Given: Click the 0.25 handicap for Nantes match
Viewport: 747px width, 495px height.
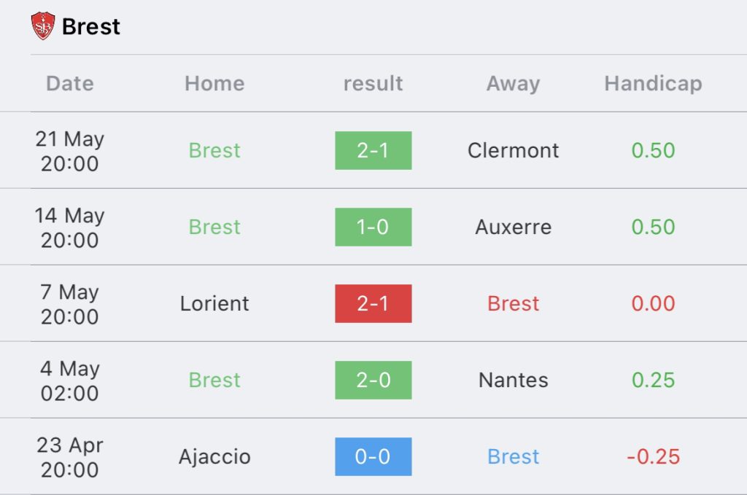Looking at the screenshot, I should [653, 380].
